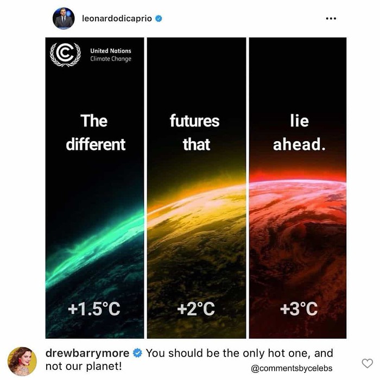Image resolution: width=380 pixels, height=380 pixels.
Task: Like the comment with the heart icon
Action: tap(367, 363)
